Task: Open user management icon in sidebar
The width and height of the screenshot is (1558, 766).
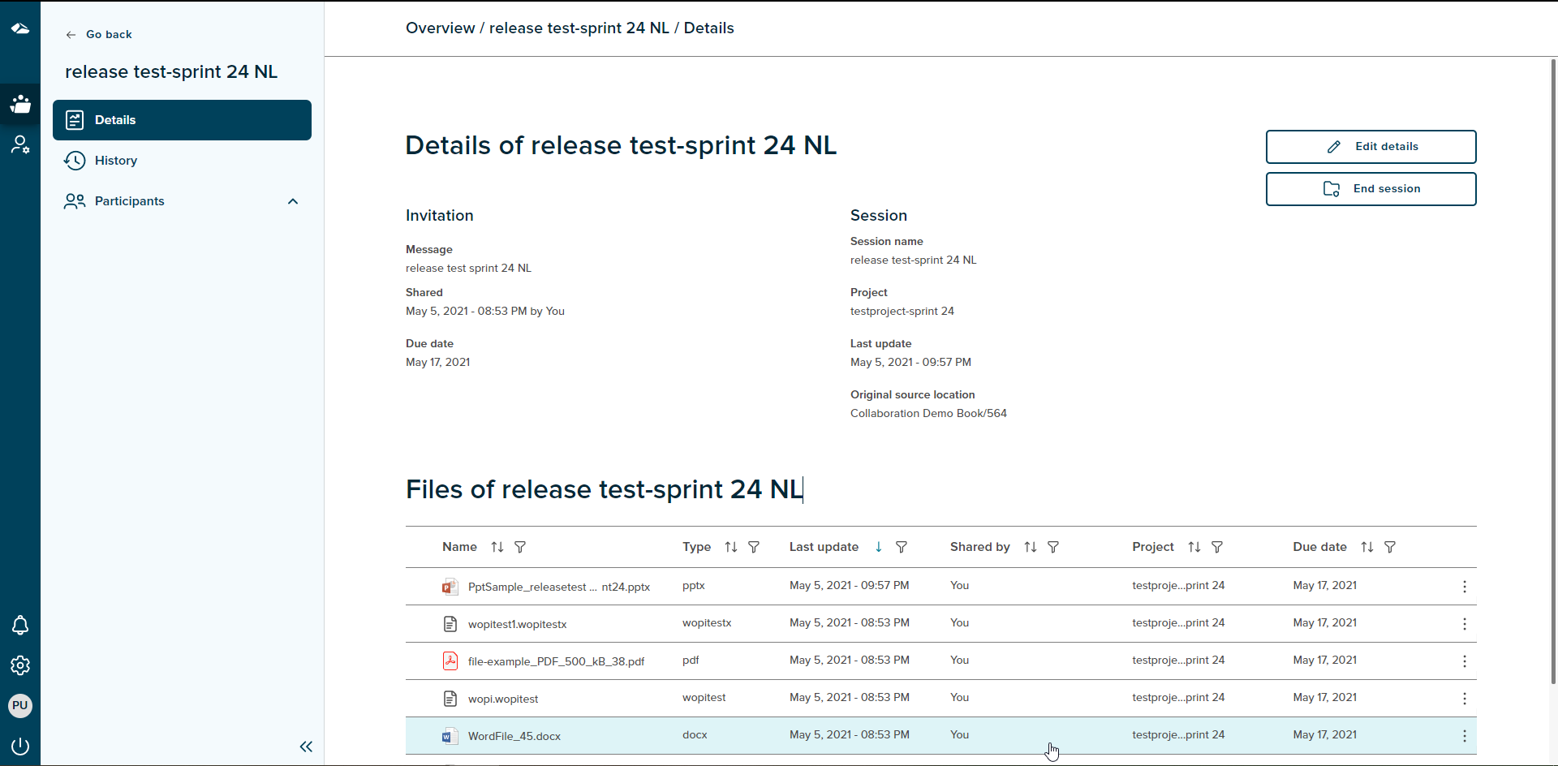Action: [20, 145]
